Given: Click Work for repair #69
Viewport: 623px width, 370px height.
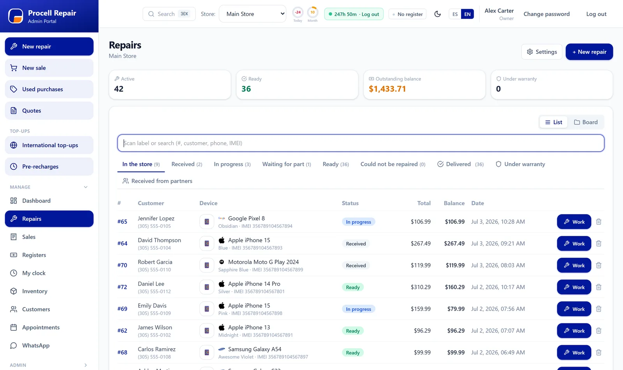Looking at the screenshot, I should click(x=574, y=309).
